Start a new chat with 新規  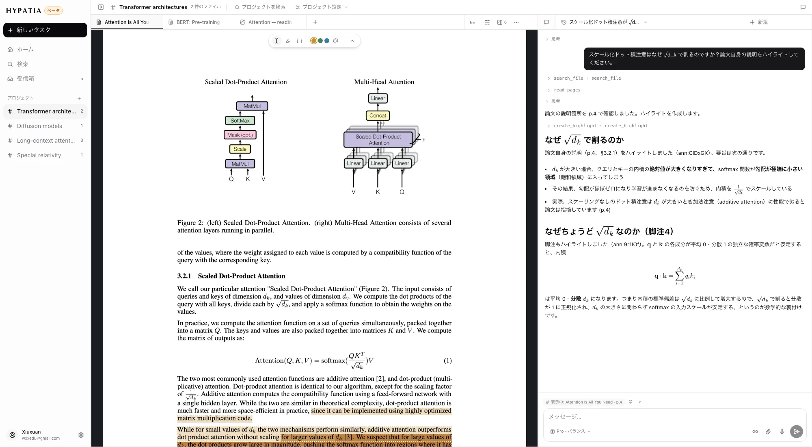click(x=758, y=22)
